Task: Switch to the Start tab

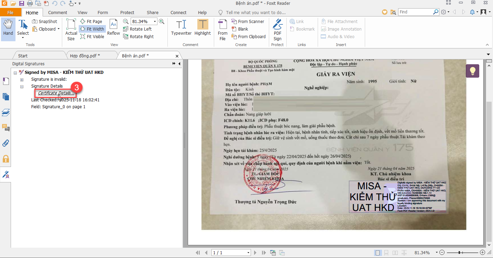Action: (x=23, y=56)
